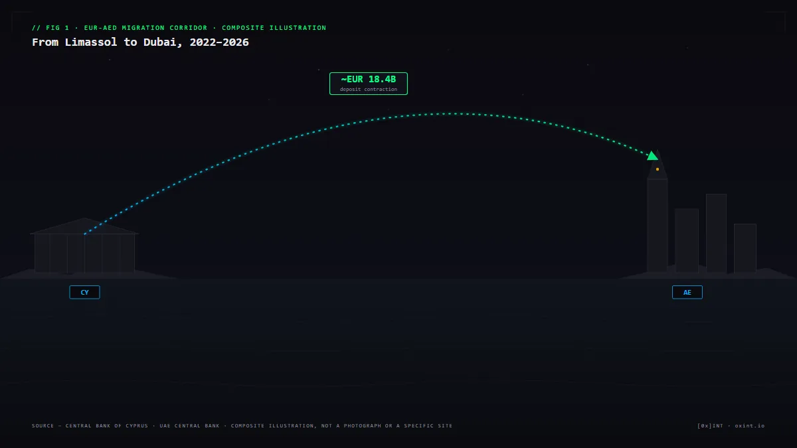
Task: Select the tallest spired Dubai tower
Action: pyautogui.click(x=658, y=212)
